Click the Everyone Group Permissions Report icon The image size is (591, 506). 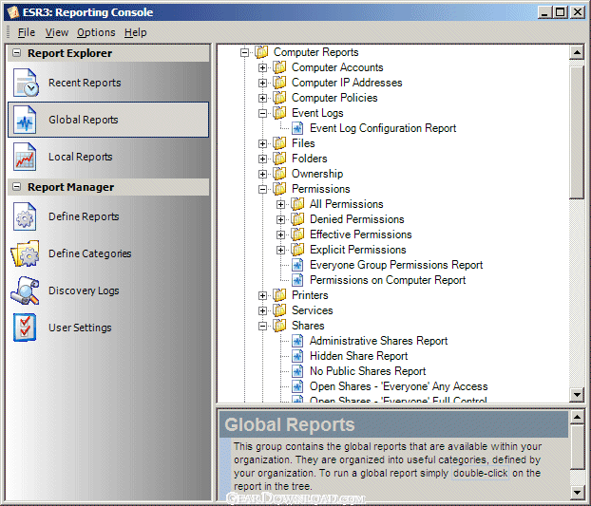pyautogui.click(x=297, y=265)
